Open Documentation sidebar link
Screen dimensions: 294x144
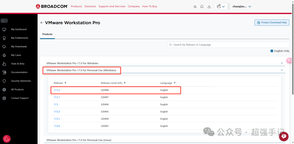coord(19,72)
